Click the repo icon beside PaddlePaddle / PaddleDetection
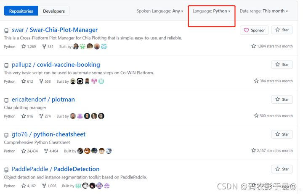This screenshot has height=194, width=303. [x=6, y=170]
